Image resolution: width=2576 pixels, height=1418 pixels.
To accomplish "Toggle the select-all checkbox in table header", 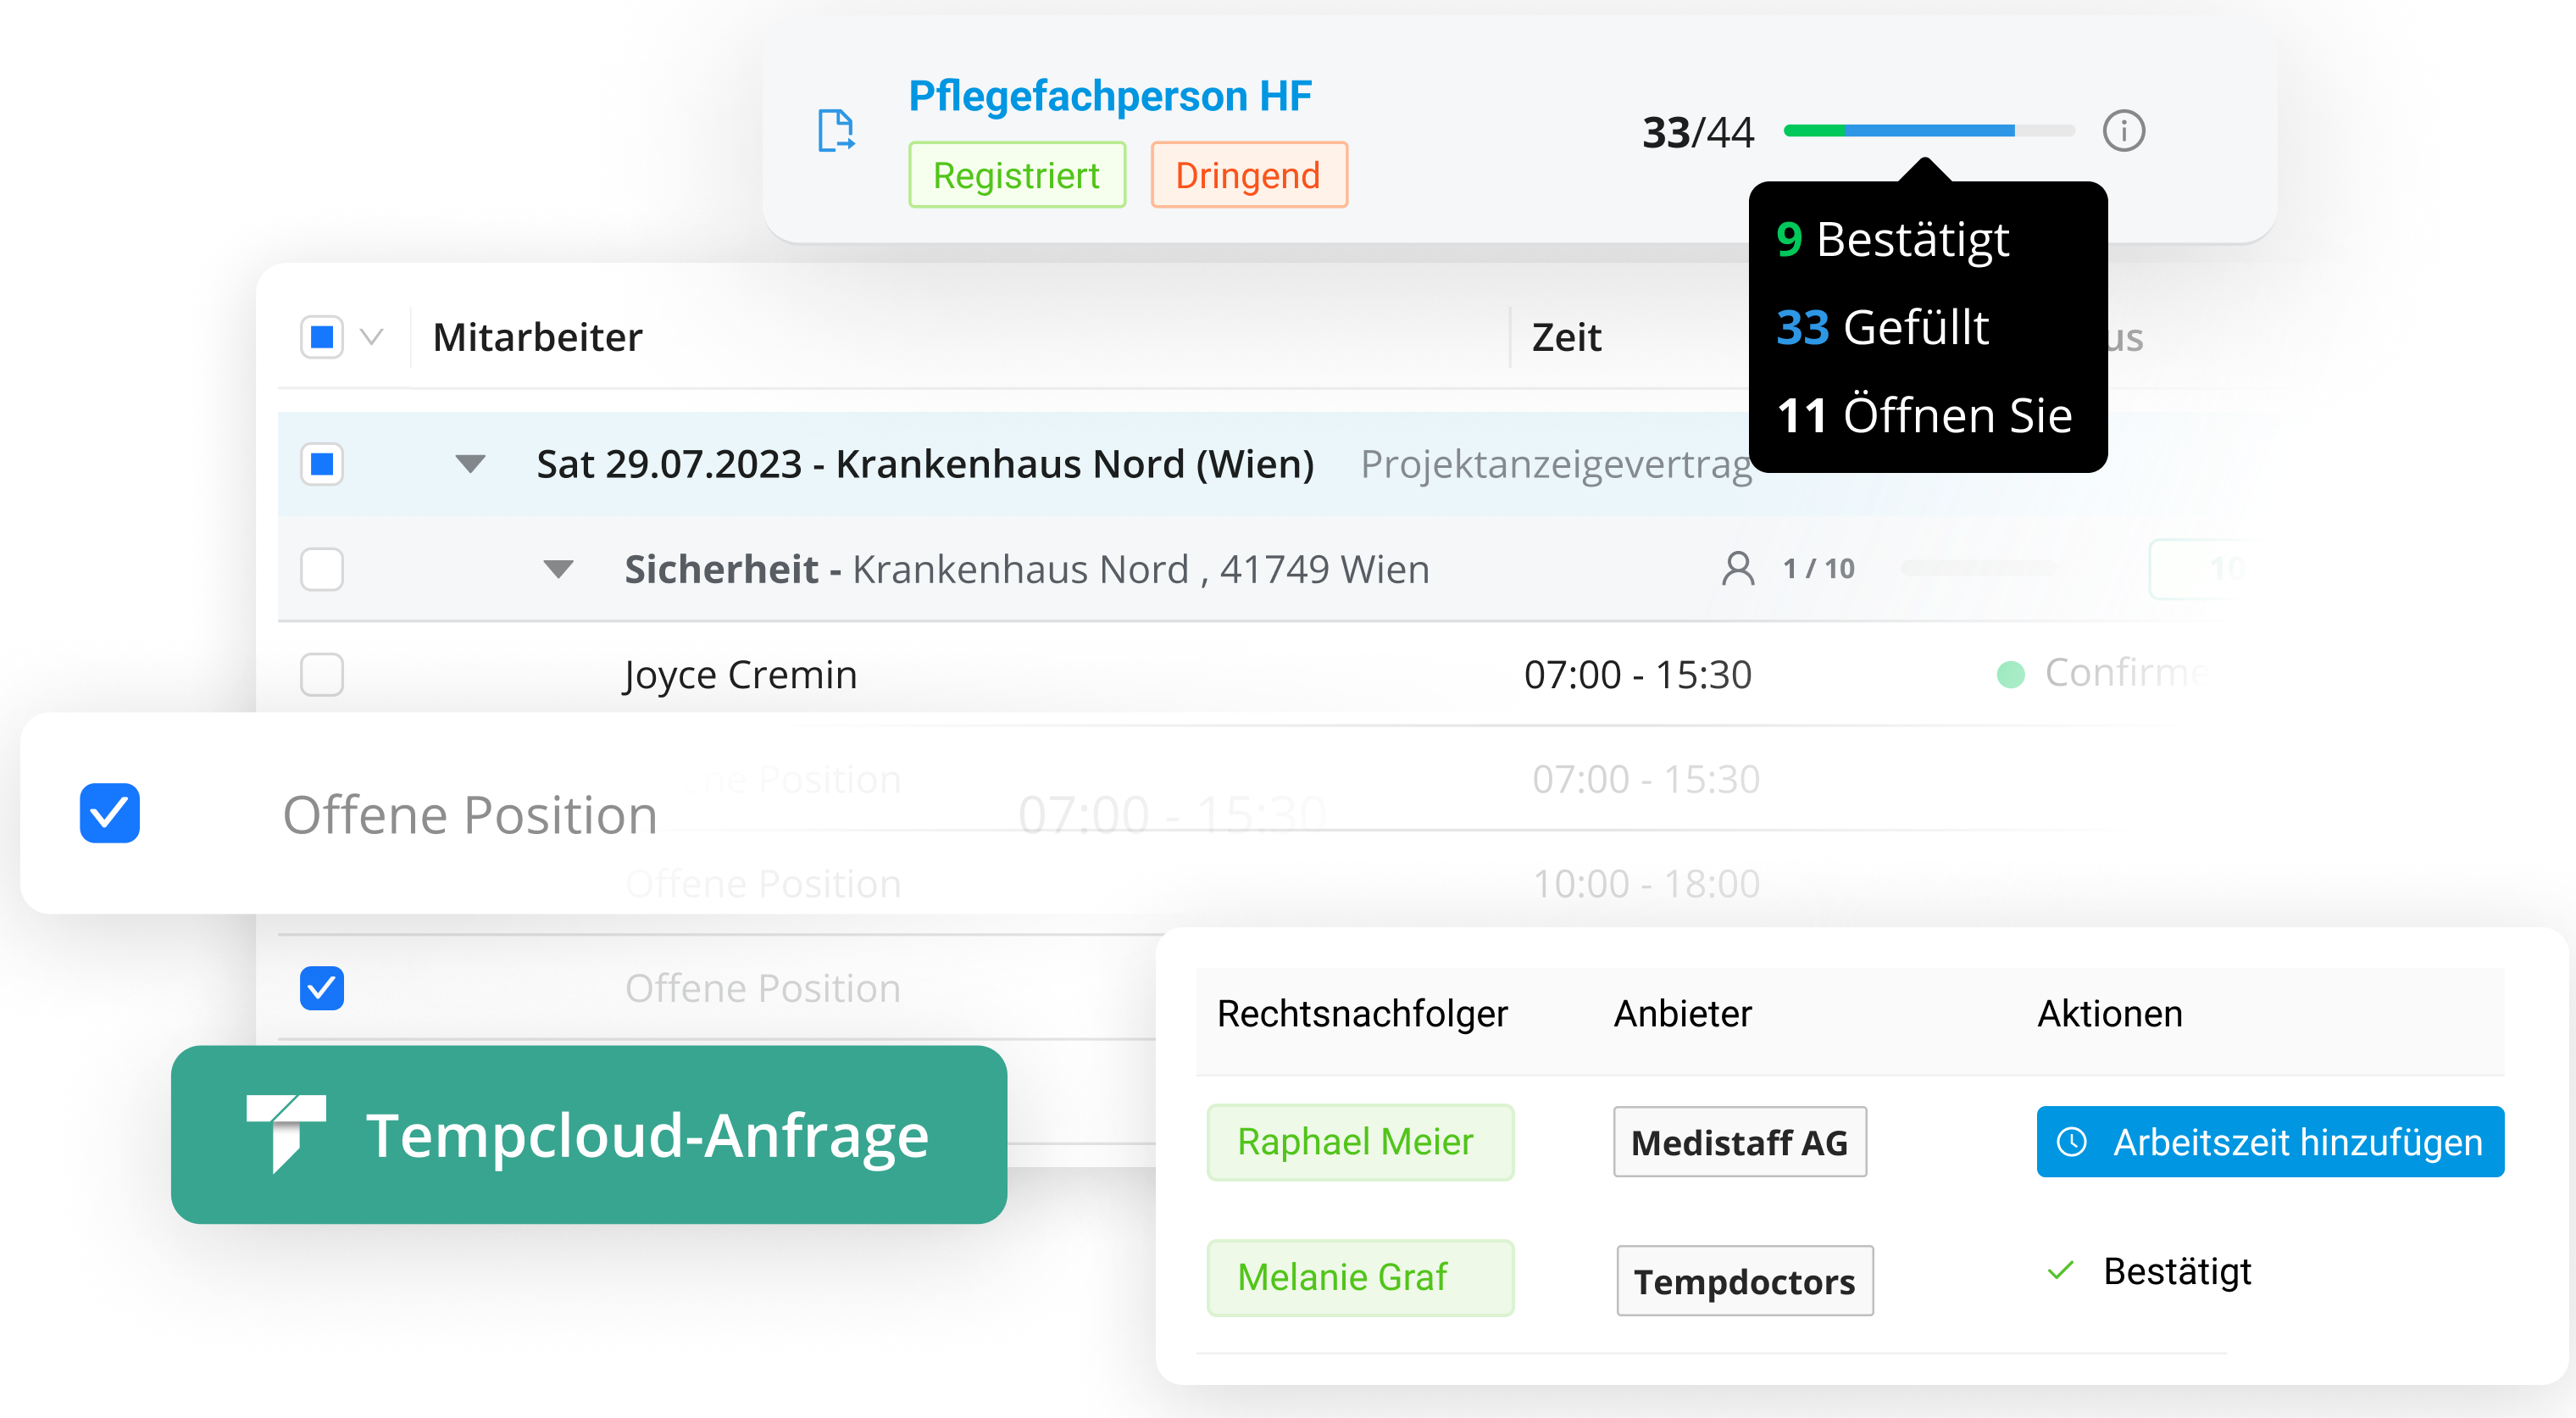I will (x=322, y=337).
